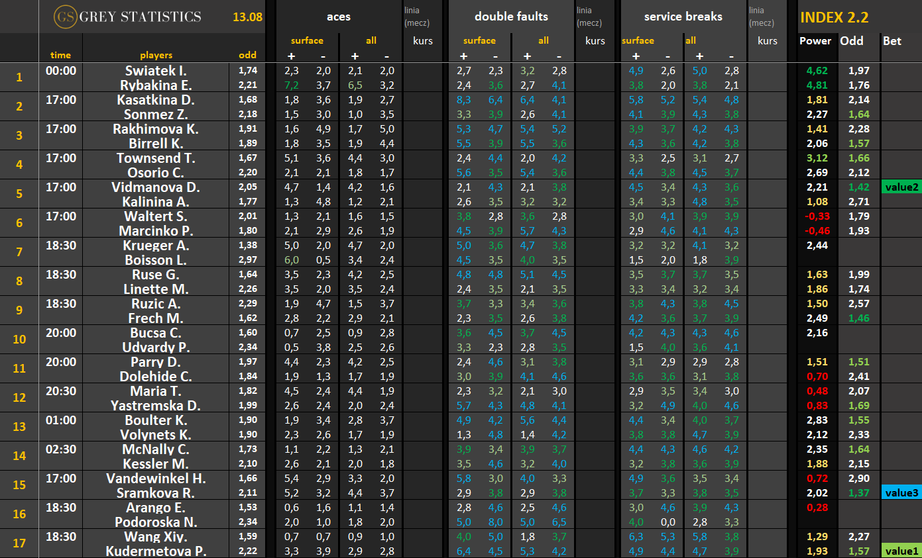Viewport: 922px width, 558px height.
Task: Select the Frech M. player cell
Action: [x=156, y=318]
